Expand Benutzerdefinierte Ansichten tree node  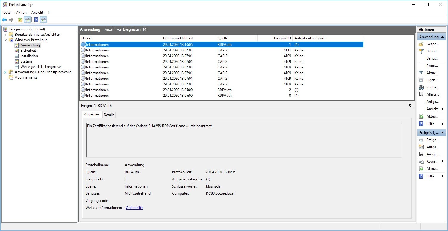tap(5, 35)
